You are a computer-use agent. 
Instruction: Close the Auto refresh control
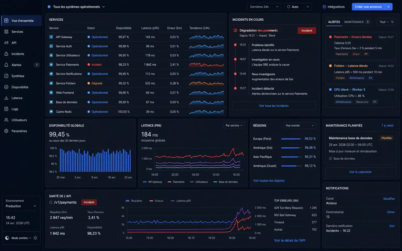[308, 7]
